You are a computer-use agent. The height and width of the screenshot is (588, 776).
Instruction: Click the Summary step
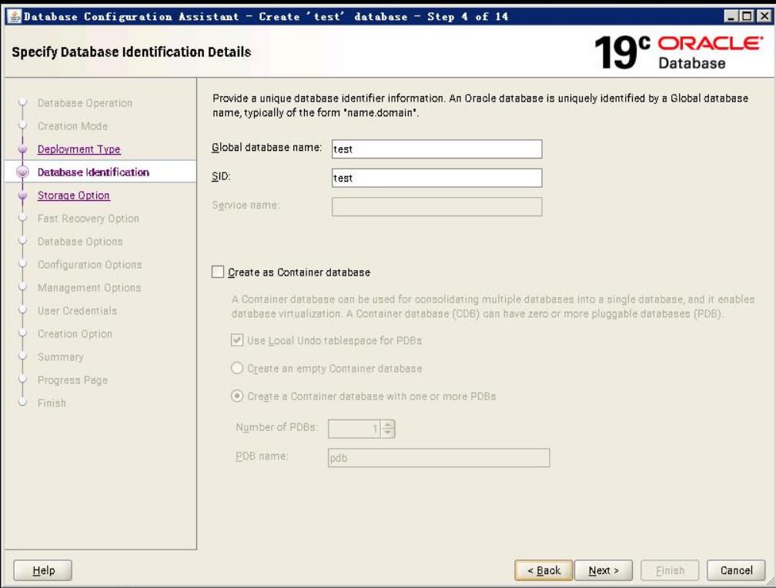coord(60,357)
